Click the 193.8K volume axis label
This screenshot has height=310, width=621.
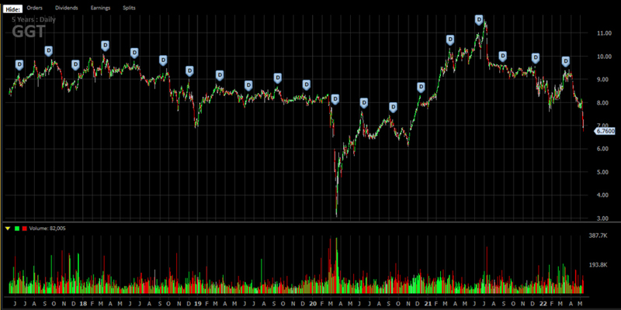(x=598, y=265)
